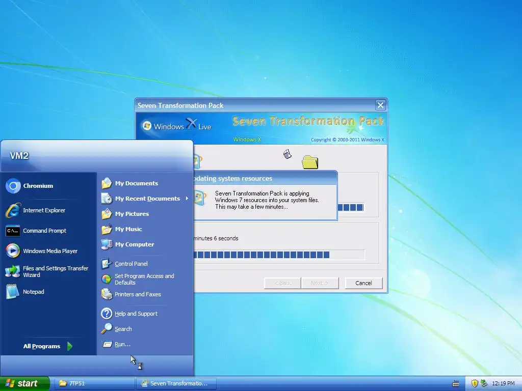
Task: Close the Seven Transformation Pack window
Action: coord(380,105)
